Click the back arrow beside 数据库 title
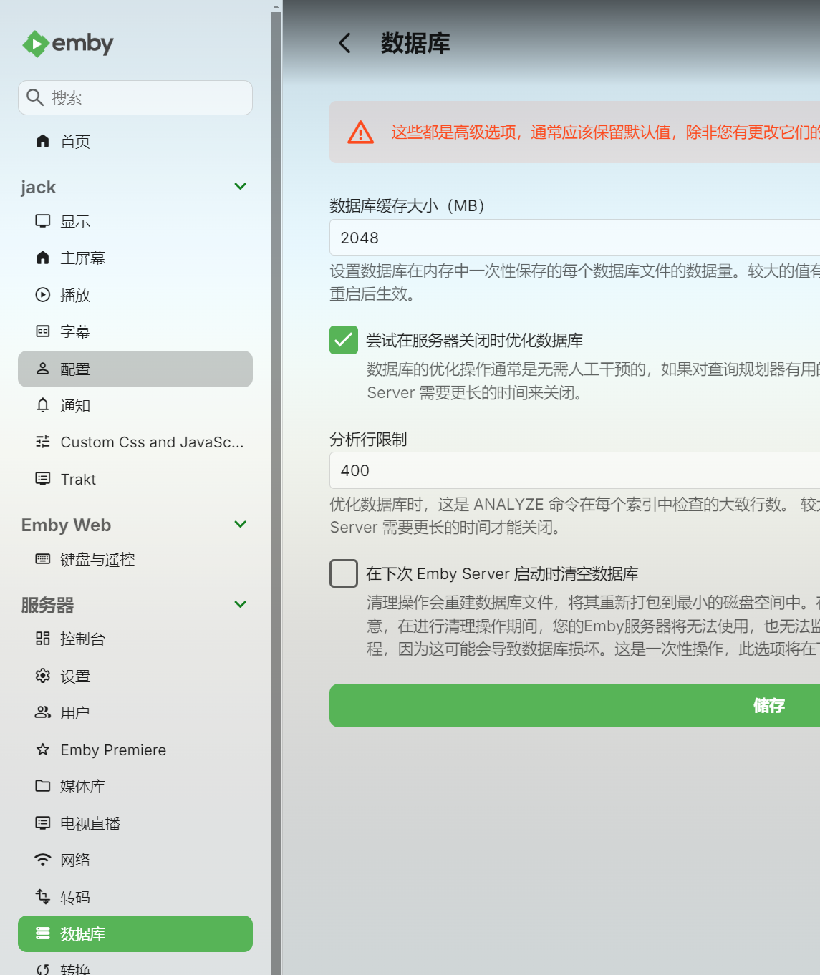The width and height of the screenshot is (820, 975). click(x=344, y=43)
